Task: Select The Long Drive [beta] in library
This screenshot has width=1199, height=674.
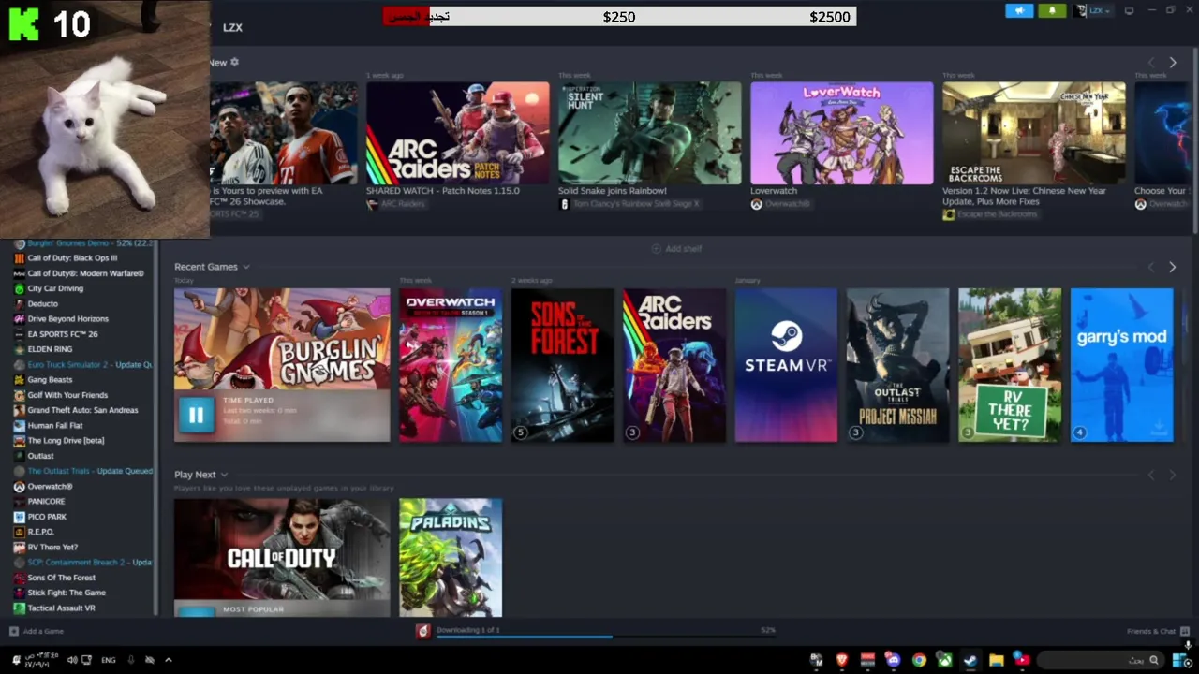Action: coord(66,440)
